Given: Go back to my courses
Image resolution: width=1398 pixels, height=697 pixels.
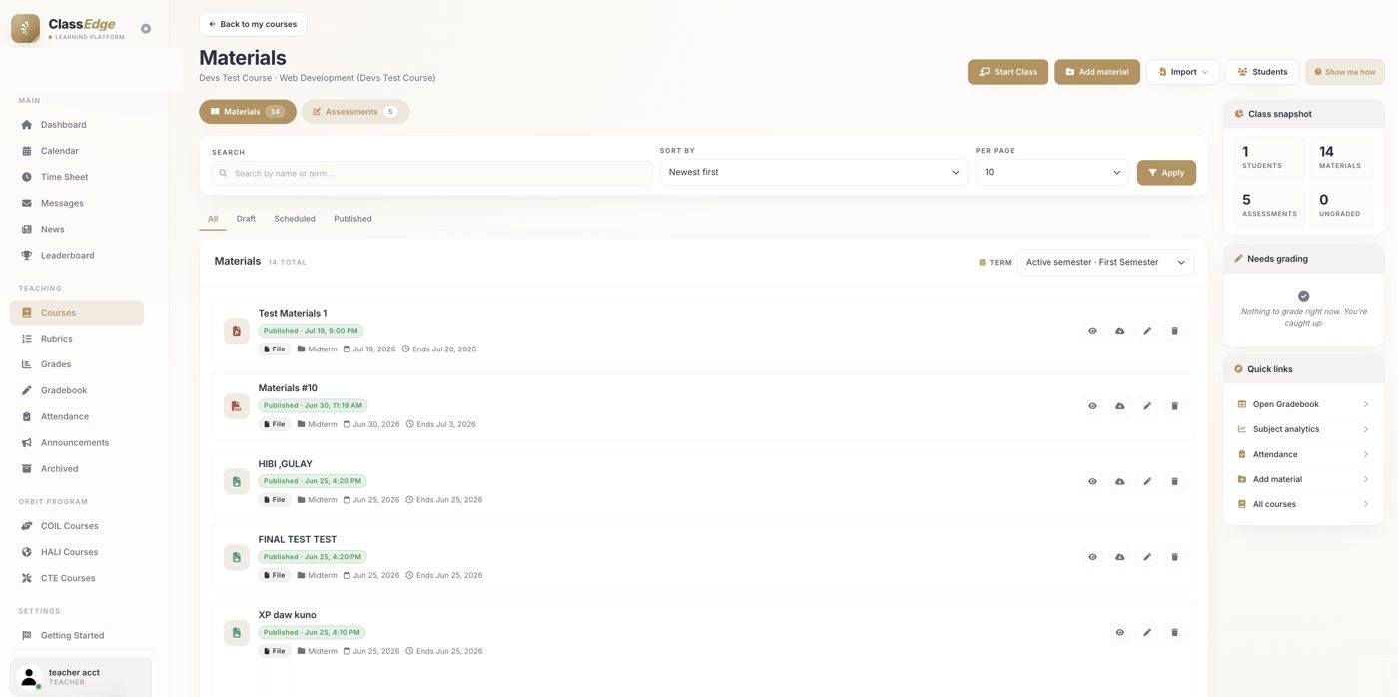Looking at the screenshot, I should 253,24.
